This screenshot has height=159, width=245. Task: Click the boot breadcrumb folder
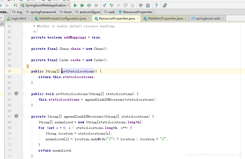(x=66, y=12)
